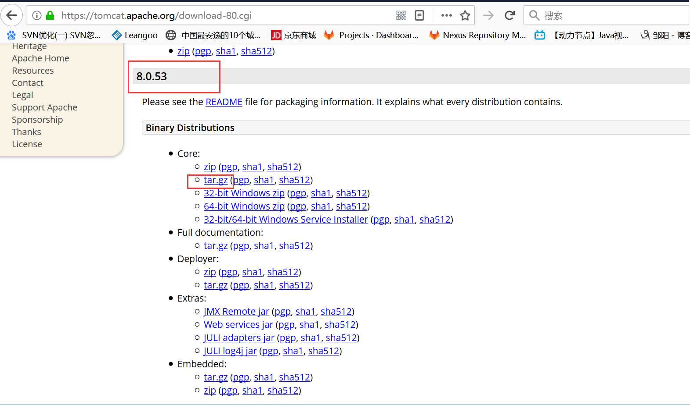
Task: Download the JULI log4j jar
Action: pyautogui.click(x=230, y=351)
